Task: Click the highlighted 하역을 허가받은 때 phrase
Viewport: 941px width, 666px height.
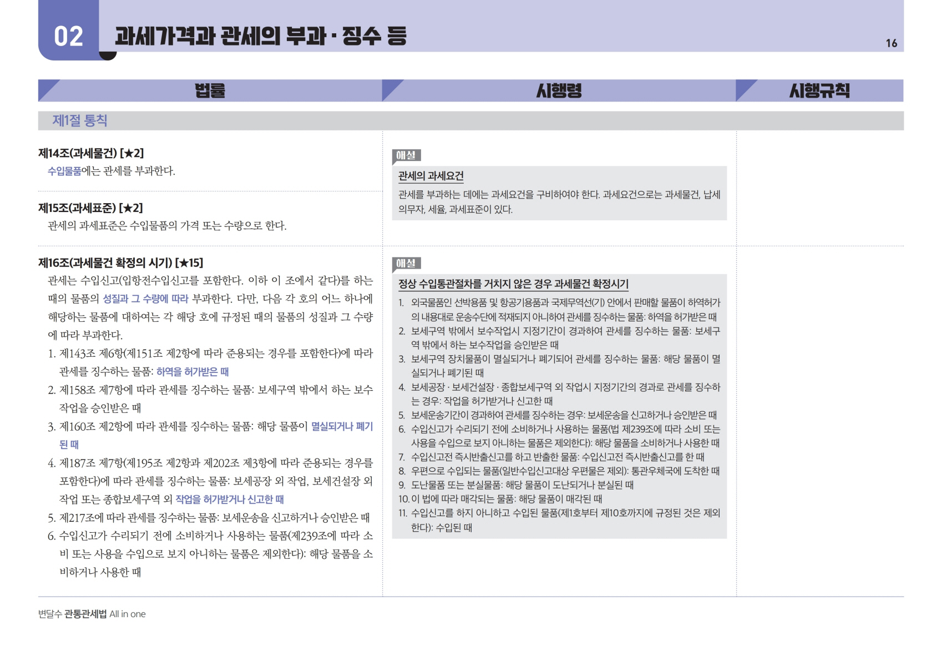Action: pyautogui.click(x=193, y=372)
